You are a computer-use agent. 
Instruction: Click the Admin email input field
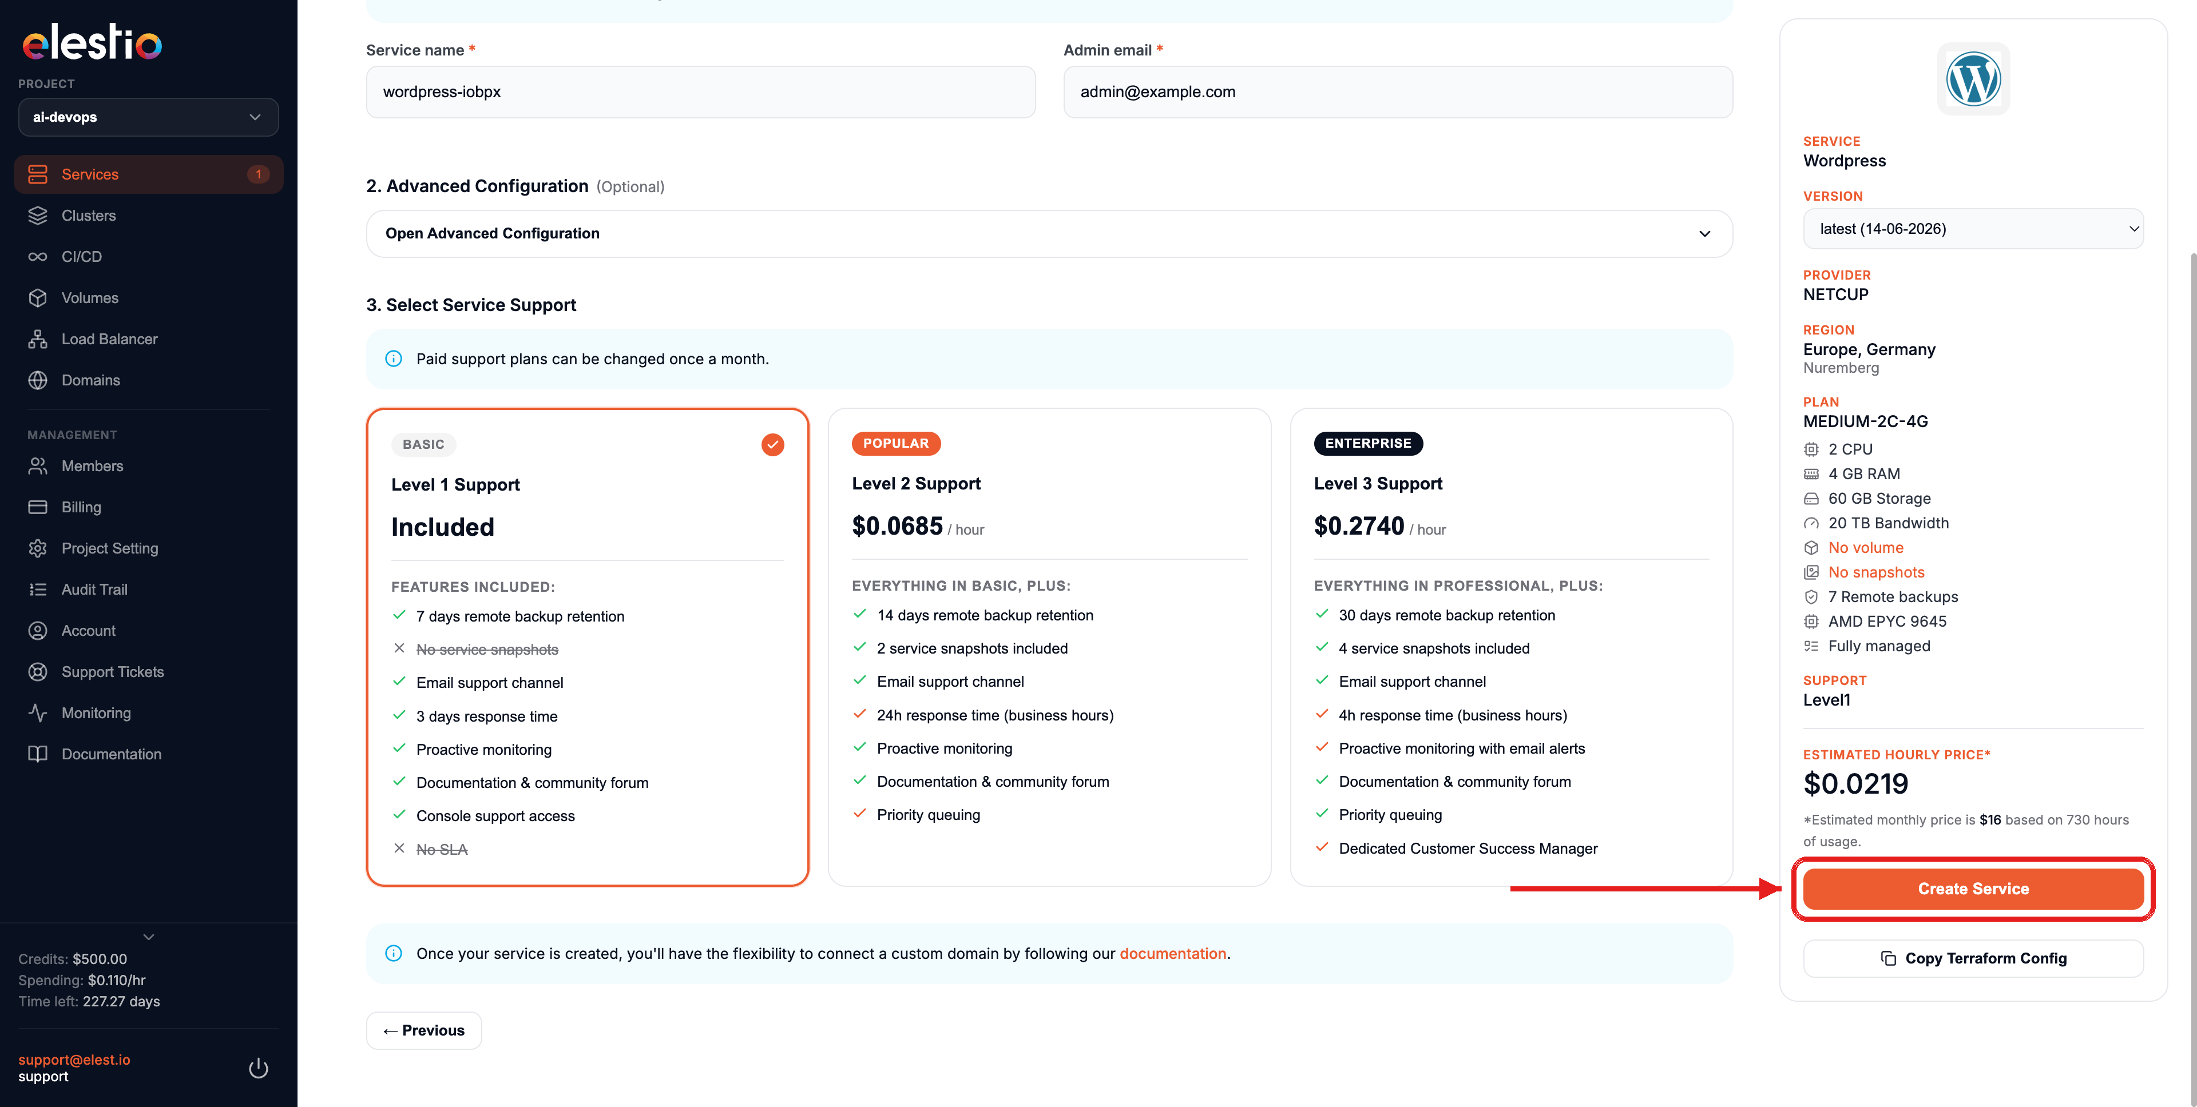[1398, 92]
